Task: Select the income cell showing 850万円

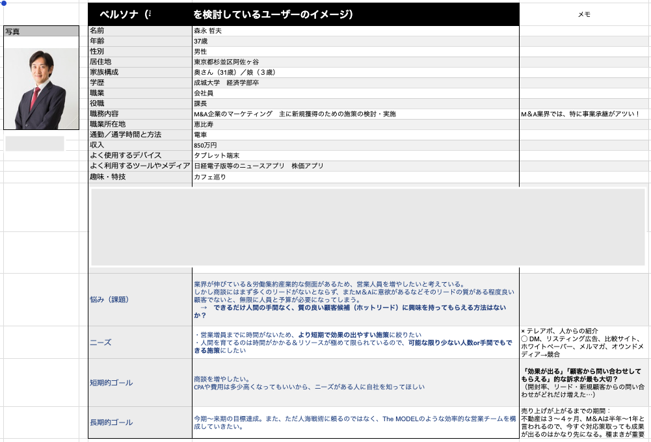Action: coord(355,145)
